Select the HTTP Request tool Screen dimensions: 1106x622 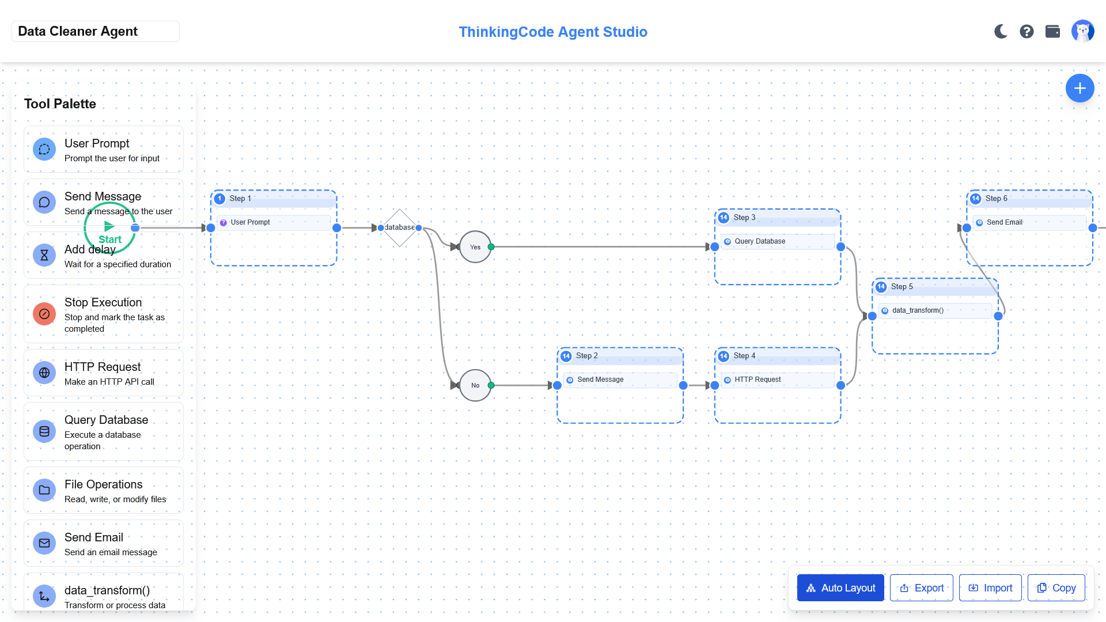point(103,373)
